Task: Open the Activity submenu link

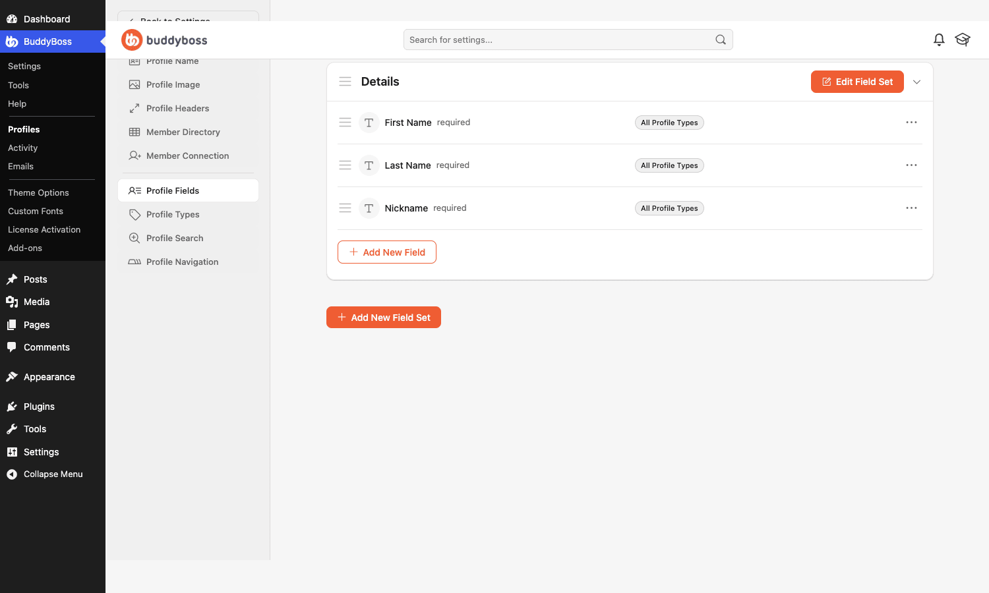Action: [22, 148]
